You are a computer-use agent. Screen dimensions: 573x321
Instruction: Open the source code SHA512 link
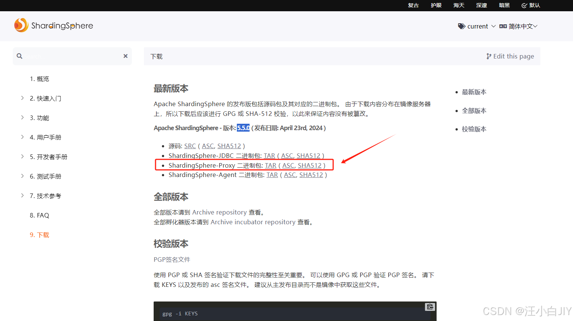229,146
